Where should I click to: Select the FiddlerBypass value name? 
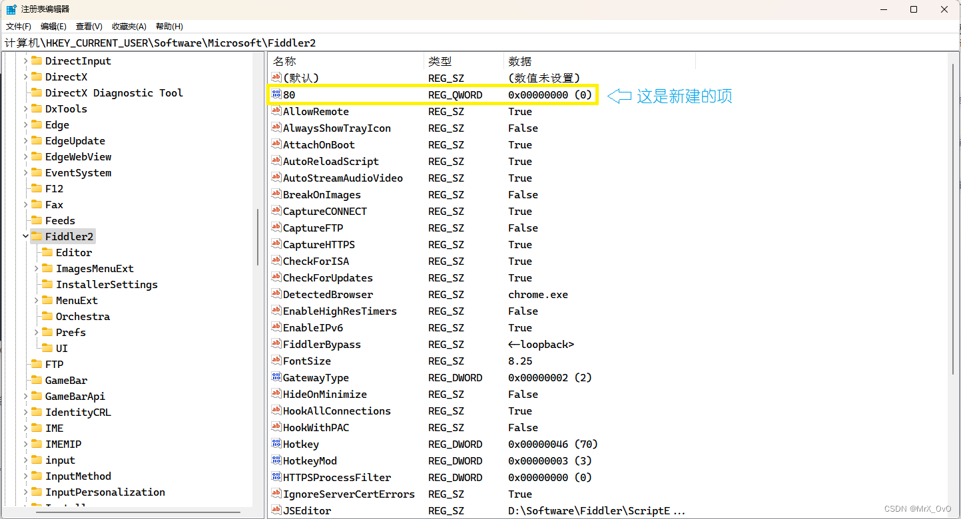[322, 344]
